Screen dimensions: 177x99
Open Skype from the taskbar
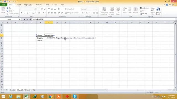(75, 97)
